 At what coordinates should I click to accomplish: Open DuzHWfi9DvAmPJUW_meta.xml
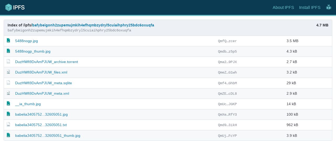coord(42,93)
